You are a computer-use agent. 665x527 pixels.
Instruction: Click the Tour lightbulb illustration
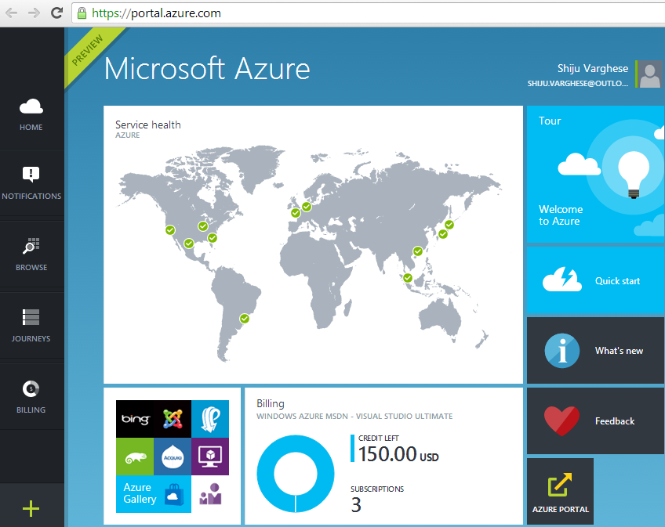(634, 174)
